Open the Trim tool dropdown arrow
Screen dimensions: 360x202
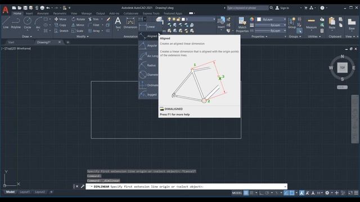pos(102,19)
